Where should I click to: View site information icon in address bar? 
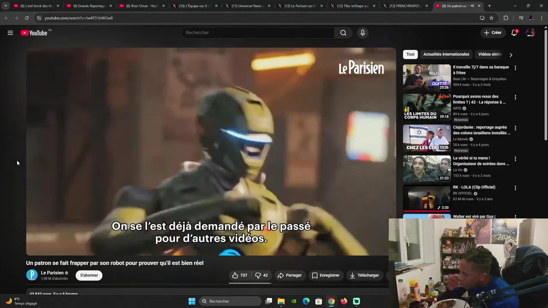(39, 18)
